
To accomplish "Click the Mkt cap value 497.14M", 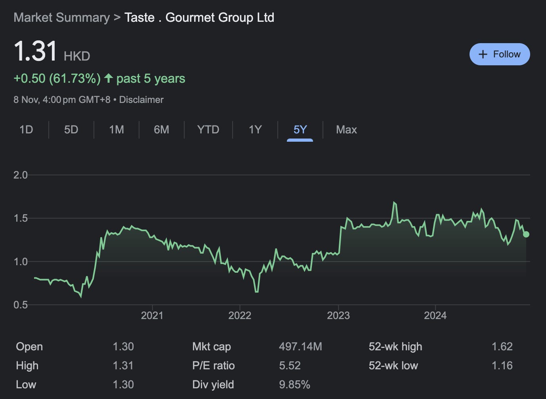I will tap(300, 347).
